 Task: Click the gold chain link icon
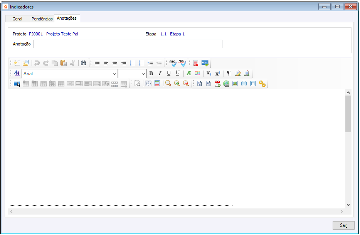tap(262, 84)
